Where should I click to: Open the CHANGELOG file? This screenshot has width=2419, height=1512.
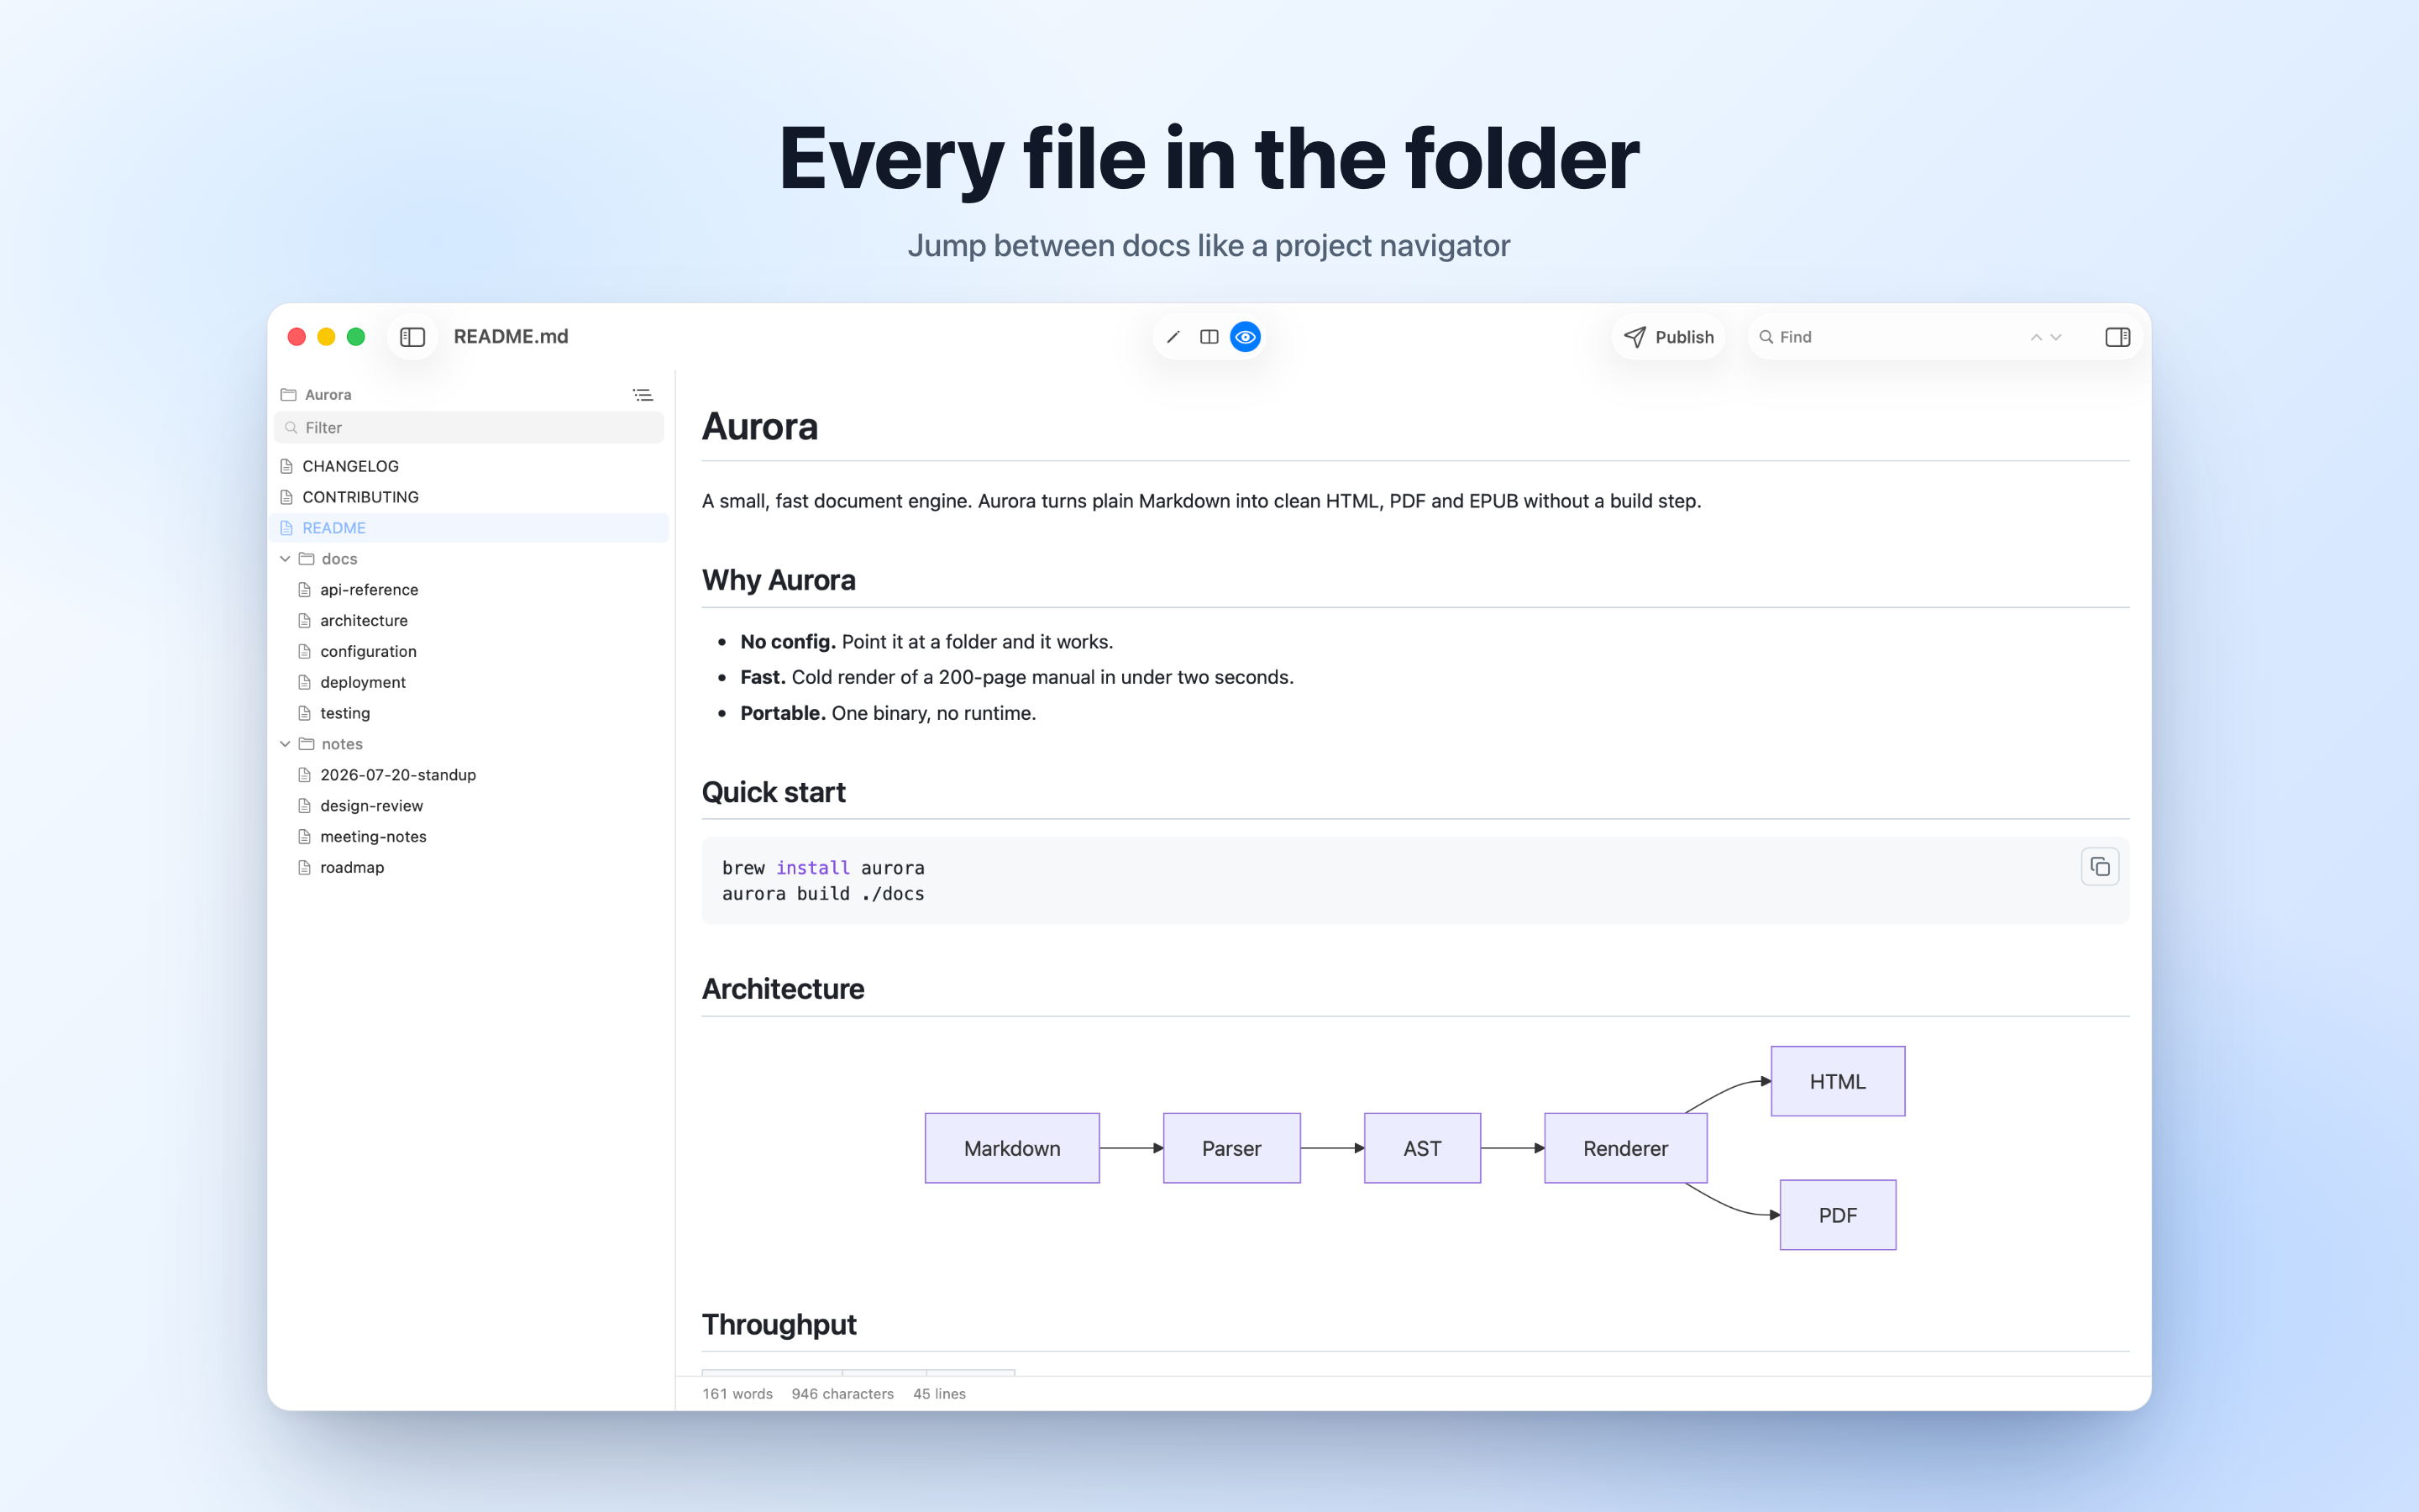(470, 466)
